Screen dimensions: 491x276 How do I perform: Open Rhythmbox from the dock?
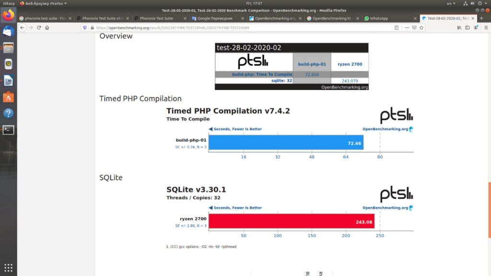click(x=9, y=64)
